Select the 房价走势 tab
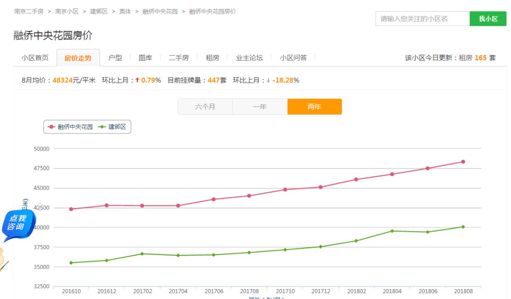 coord(78,57)
